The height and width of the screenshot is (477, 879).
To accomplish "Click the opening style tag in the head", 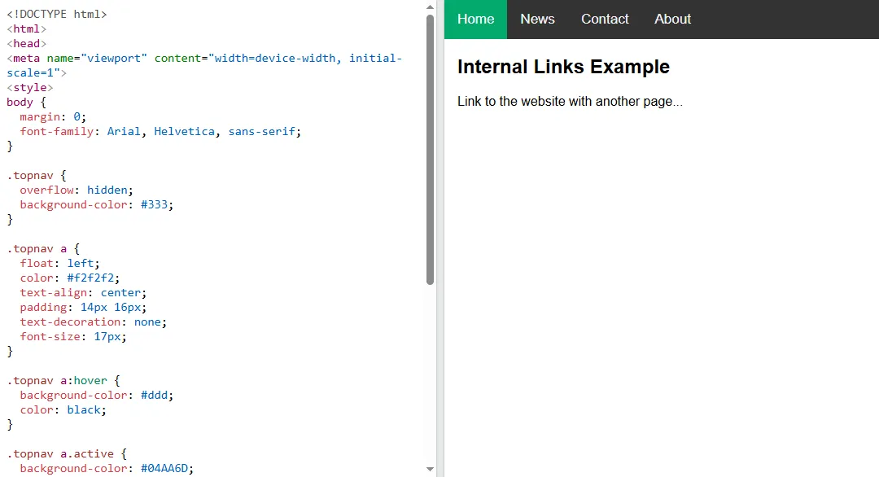I will coord(29,87).
